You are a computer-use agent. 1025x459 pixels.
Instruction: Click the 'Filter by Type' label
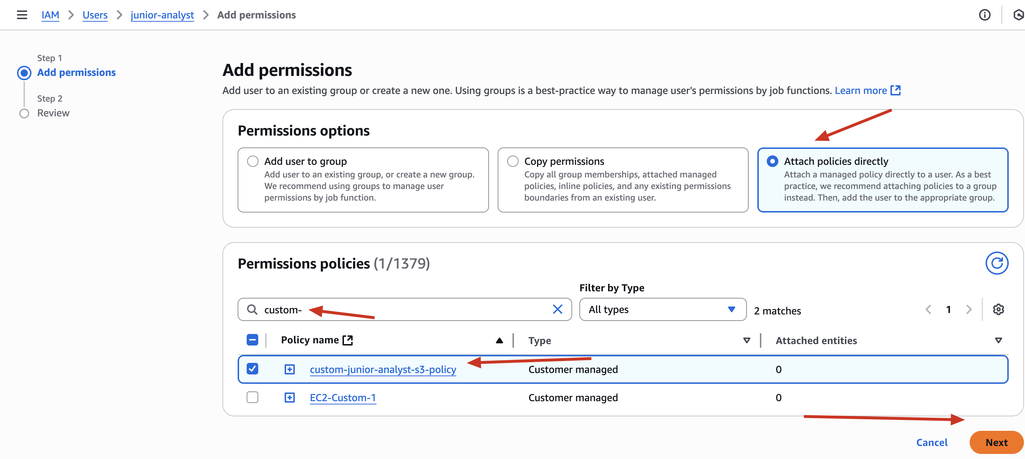[x=612, y=287]
